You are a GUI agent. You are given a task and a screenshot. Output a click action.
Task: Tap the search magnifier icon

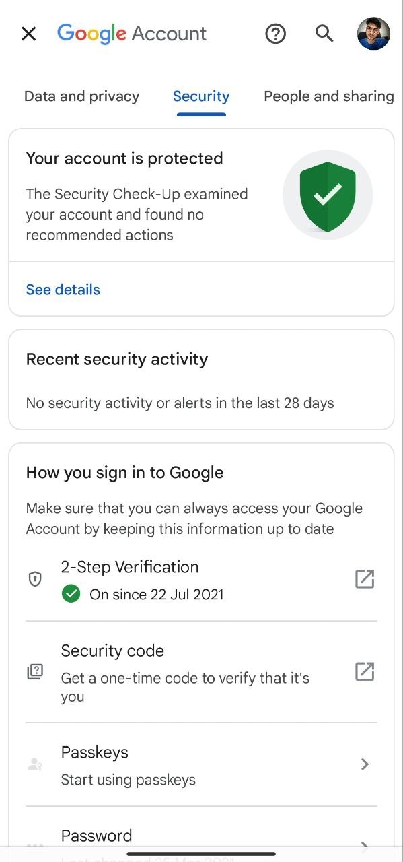coord(324,34)
